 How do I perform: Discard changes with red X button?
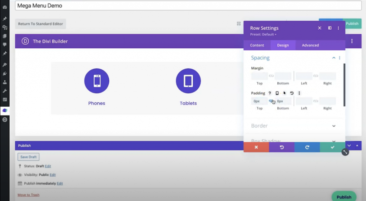[x=256, y=147]
